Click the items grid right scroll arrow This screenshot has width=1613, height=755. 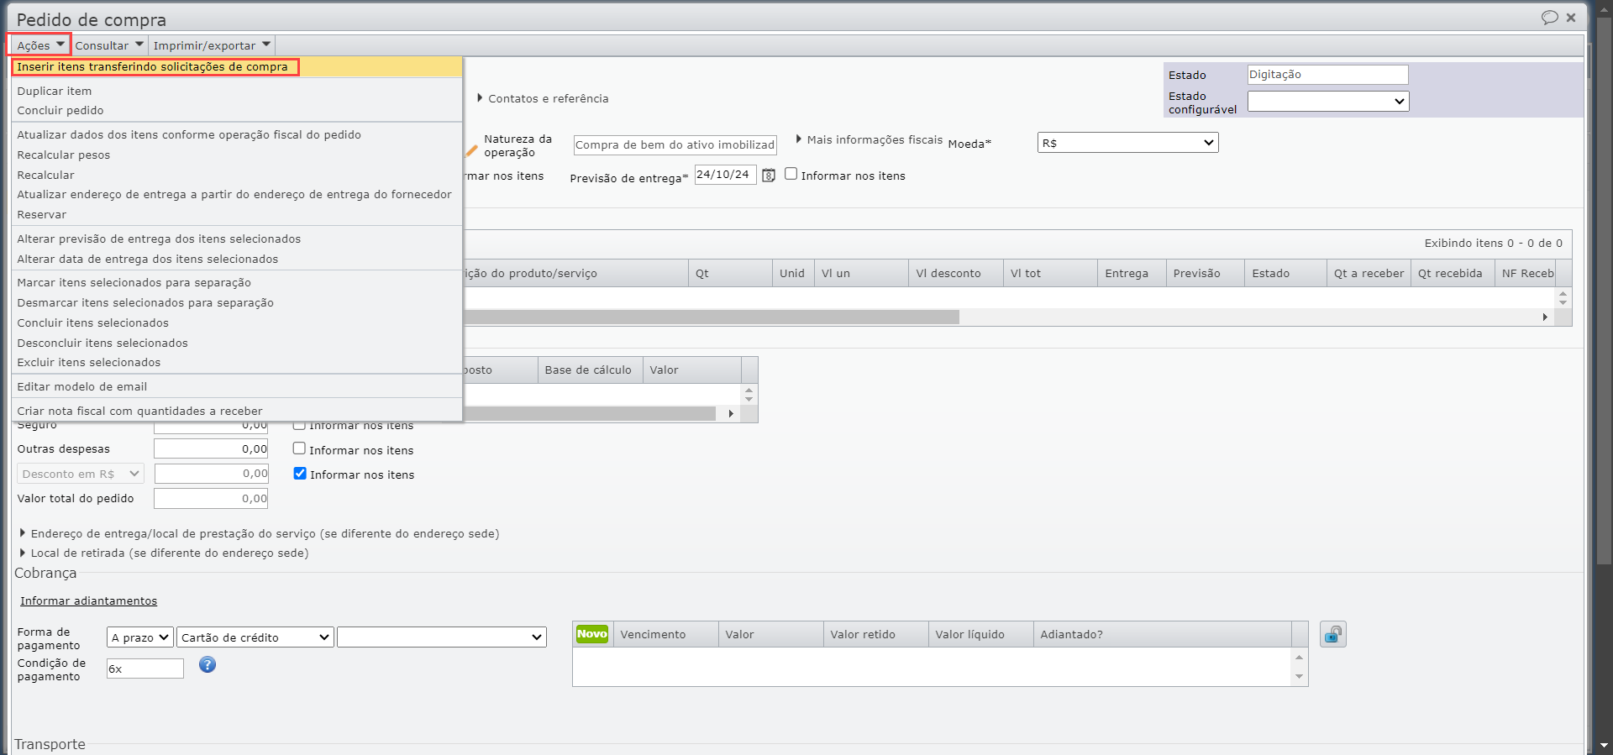point(1545,317)
